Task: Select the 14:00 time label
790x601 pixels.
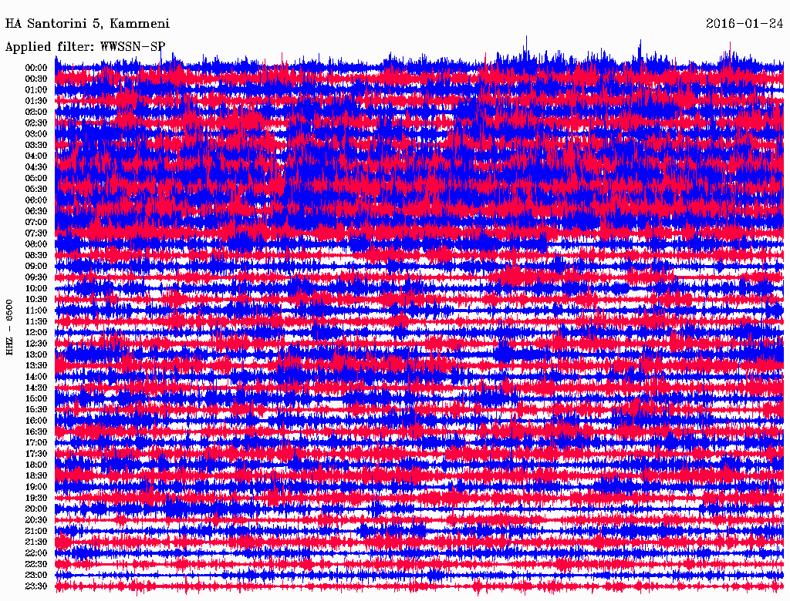Action: point(35,377)
